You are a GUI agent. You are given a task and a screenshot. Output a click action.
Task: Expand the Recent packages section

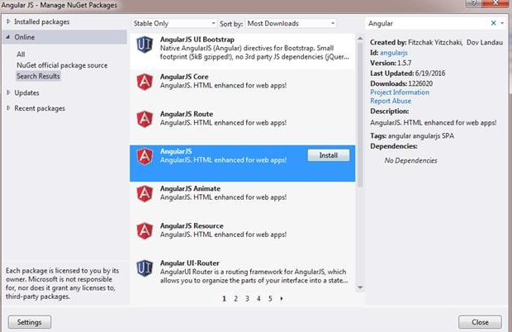(8, 108)
